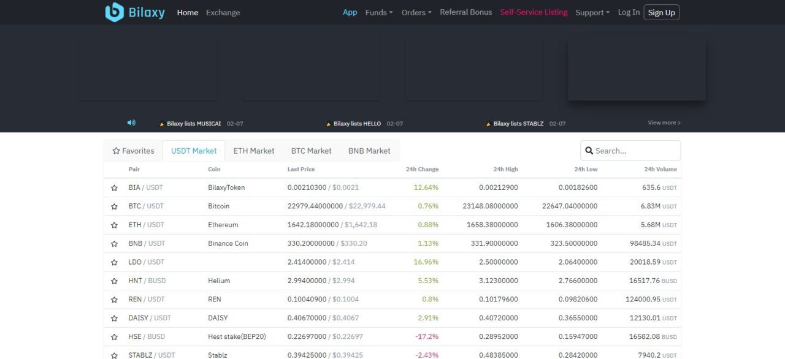Image resolution: width=785 pixels, height=359 pixels.
Task: Click the Sign Up button
Action: pos(662,12)
